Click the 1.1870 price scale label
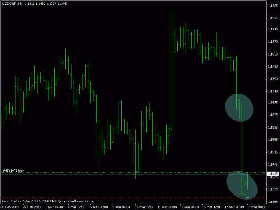280x210 pixels. (x=273, y=42)
